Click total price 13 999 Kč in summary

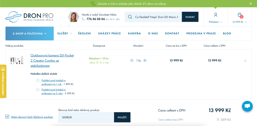click(x=220, y=110)
